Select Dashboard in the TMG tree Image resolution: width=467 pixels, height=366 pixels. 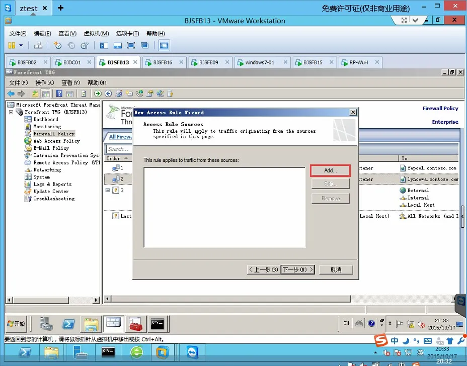[x=46, y=119]
